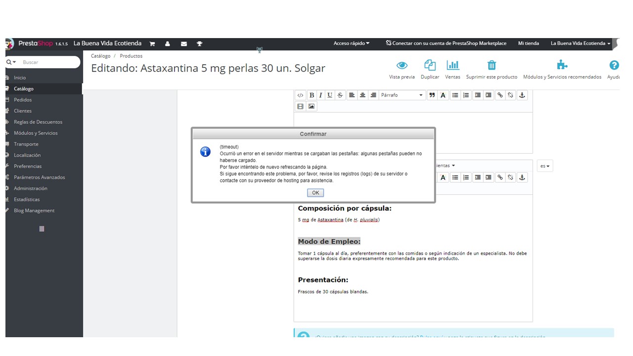Open the source code view in first editor
This screenshot has height=356, width=633.
coord(300,95)
